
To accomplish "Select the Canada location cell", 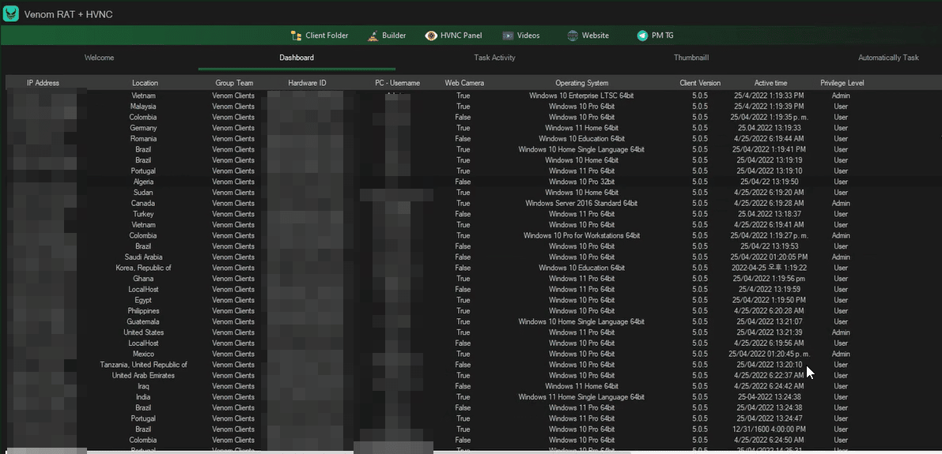I will tap(144, 203).
